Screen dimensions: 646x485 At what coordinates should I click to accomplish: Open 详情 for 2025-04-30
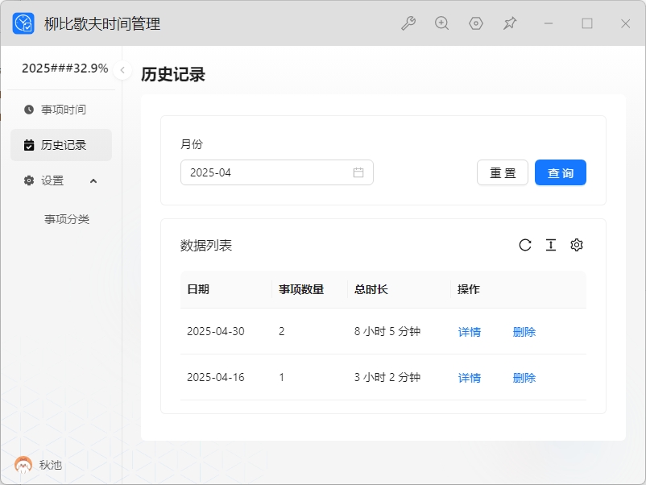tap(470, 331)
